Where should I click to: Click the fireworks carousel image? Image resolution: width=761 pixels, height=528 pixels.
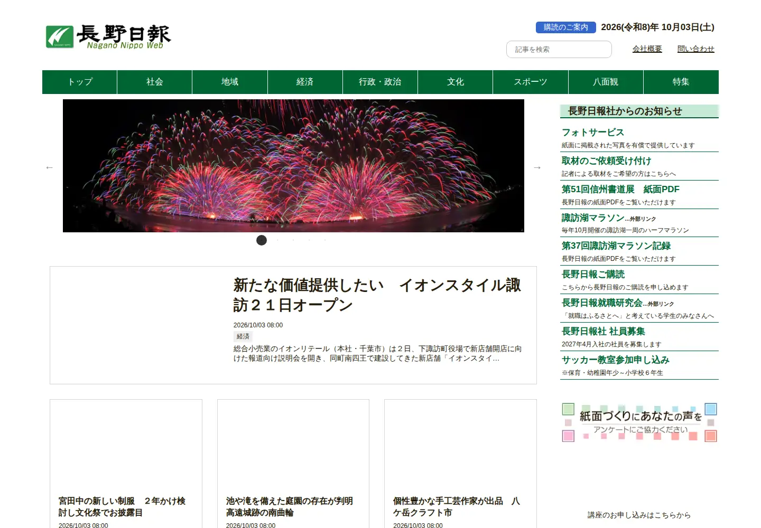pyautogui.click(x=293, y=166)
